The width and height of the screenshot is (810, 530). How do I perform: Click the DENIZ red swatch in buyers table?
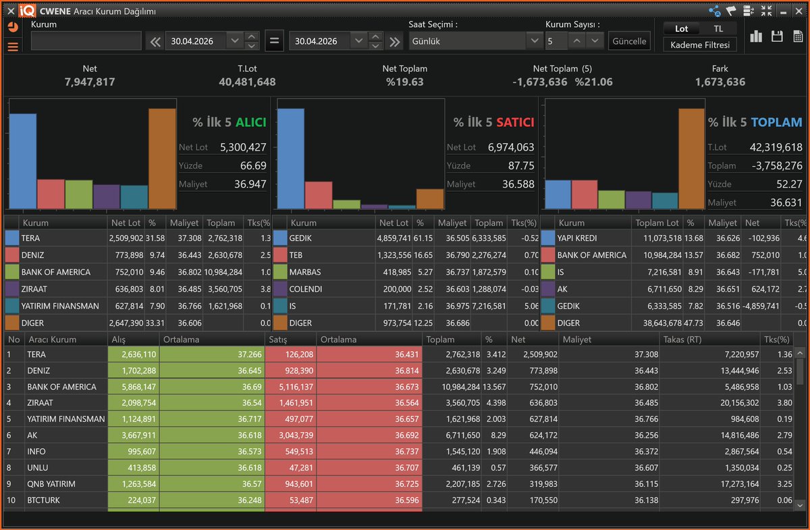pyautogui.click(x=12, y=255)
